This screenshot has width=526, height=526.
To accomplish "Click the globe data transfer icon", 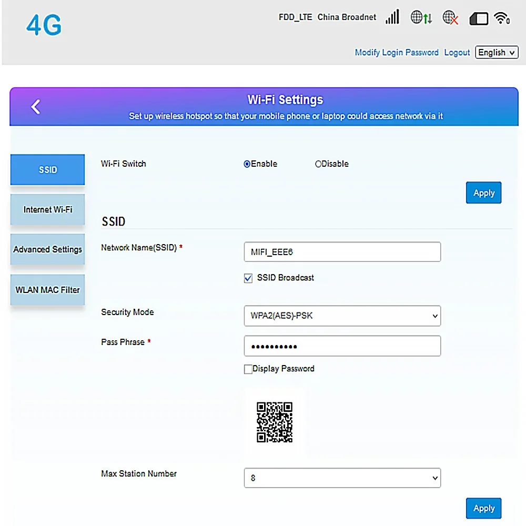I will [421, 17].
